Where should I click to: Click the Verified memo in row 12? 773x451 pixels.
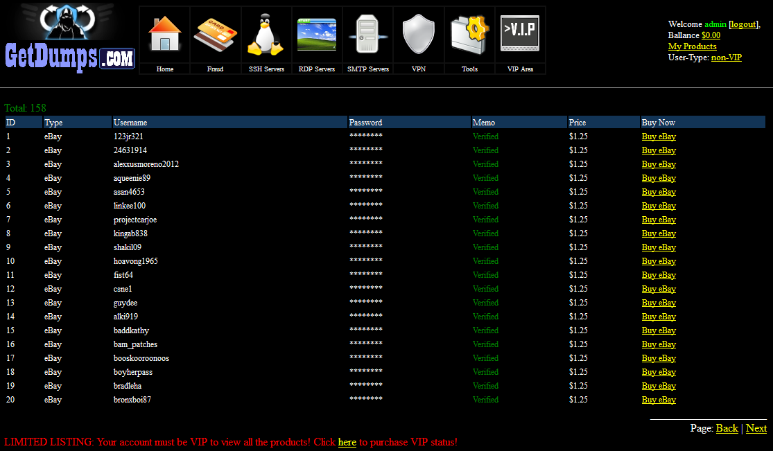(485, 289)
